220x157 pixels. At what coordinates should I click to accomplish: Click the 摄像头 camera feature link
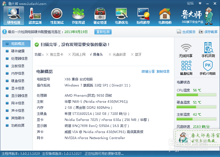tap(98, 54)
